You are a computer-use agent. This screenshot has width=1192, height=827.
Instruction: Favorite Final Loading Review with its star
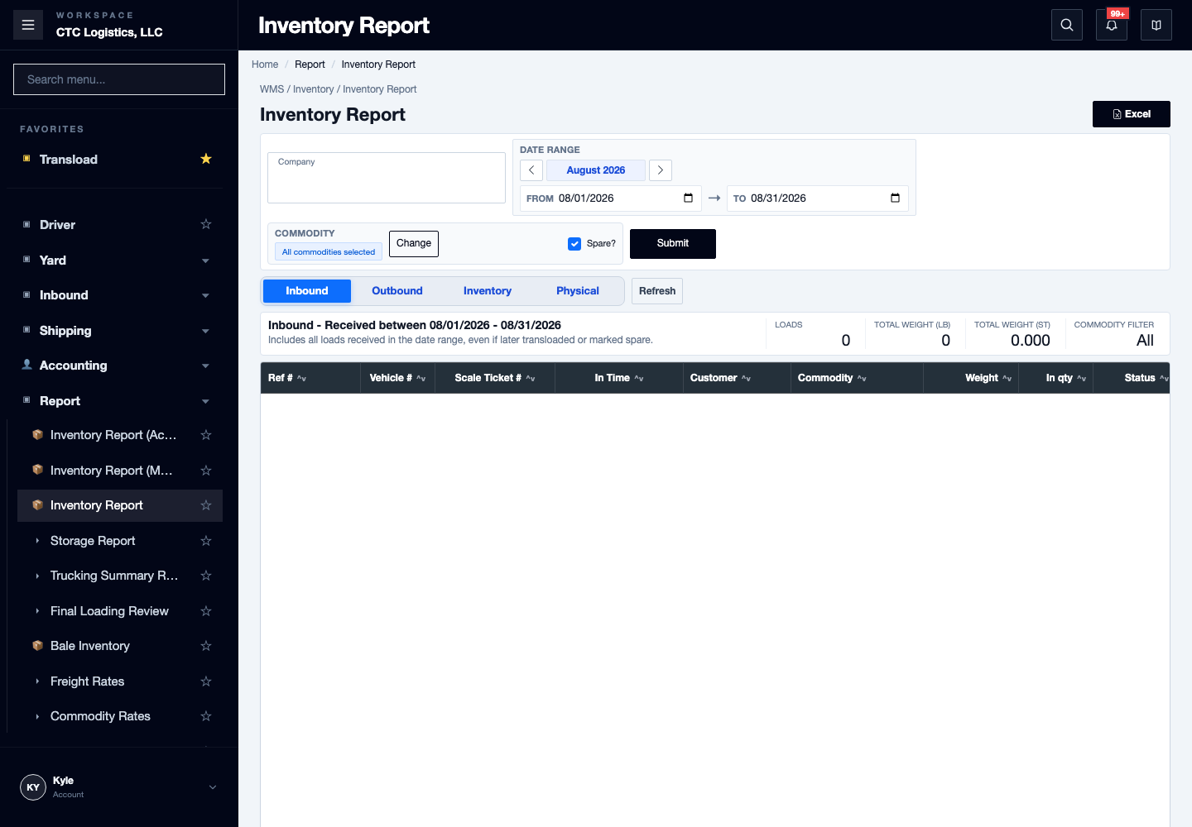[x=206, y=611]
